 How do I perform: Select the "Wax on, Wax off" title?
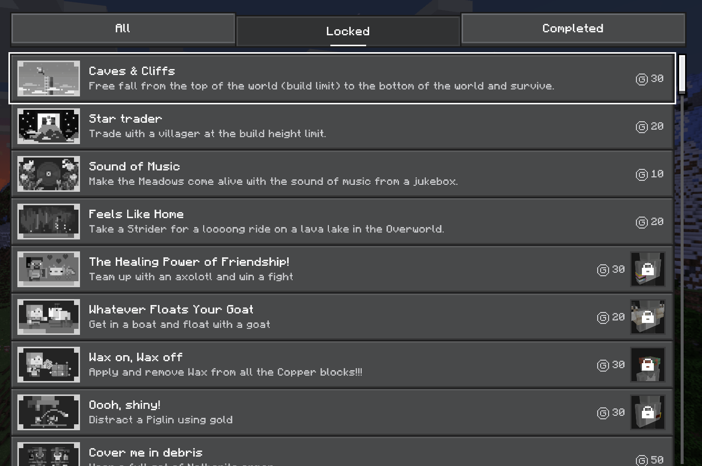coord(136,357)
